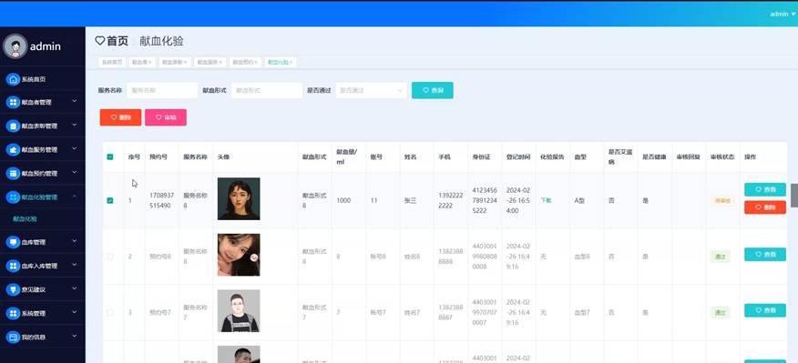Select the 献血化验 submenu item in sidebar

[25, 219]
